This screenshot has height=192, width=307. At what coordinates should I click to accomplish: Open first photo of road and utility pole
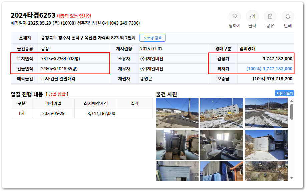177,113
